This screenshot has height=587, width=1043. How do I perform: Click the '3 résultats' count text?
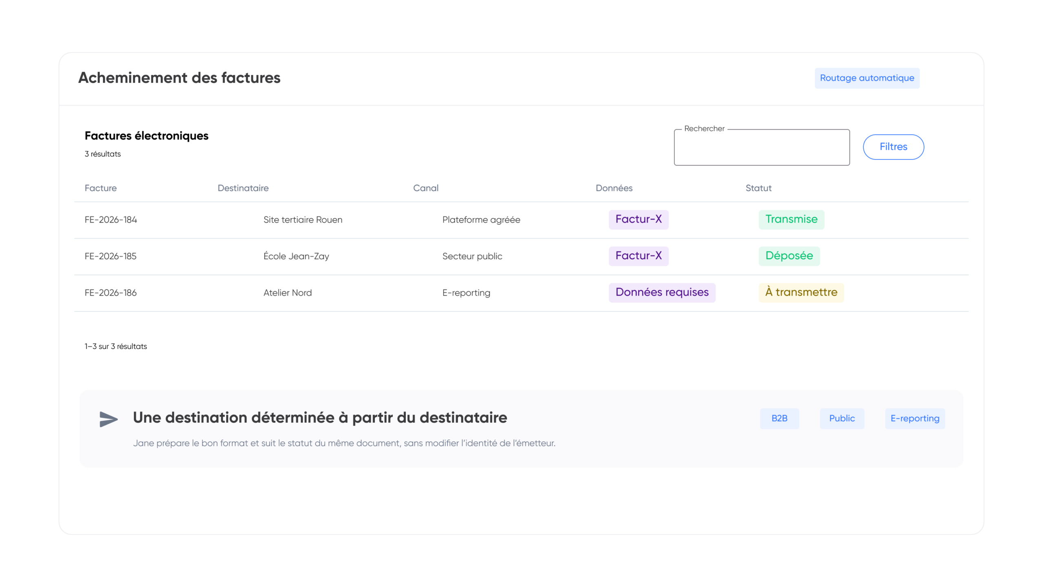point(103,154)
